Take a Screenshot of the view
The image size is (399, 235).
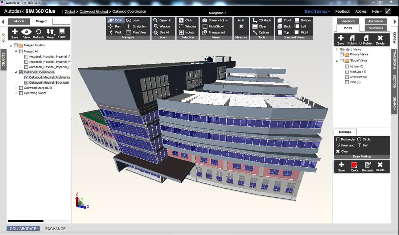point(215,20)
